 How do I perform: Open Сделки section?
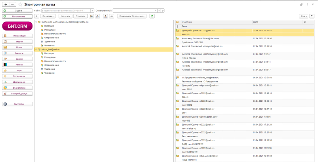click(17, 59)
